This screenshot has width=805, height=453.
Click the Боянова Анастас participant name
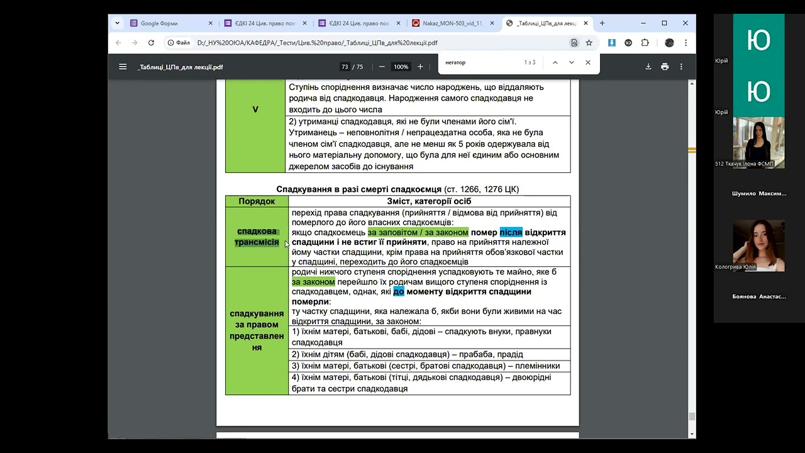pos(759,296)
